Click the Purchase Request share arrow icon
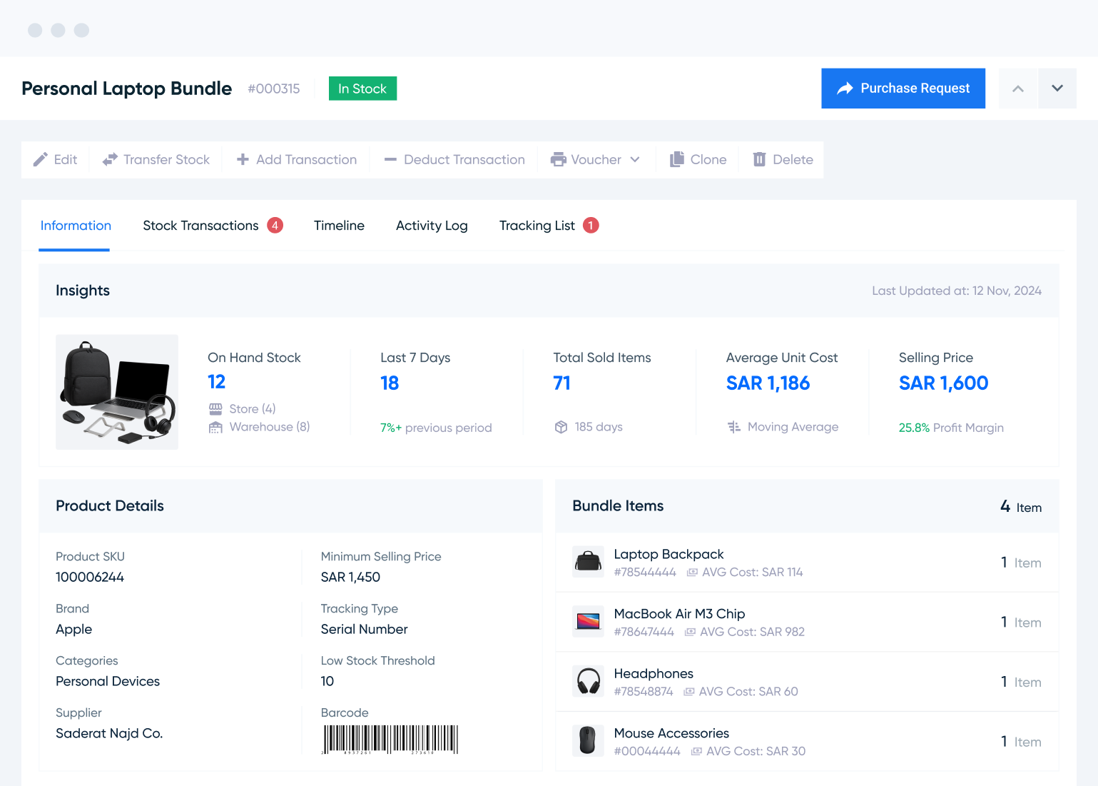Screen dimensions: 1098x786 tap(846, 88)
